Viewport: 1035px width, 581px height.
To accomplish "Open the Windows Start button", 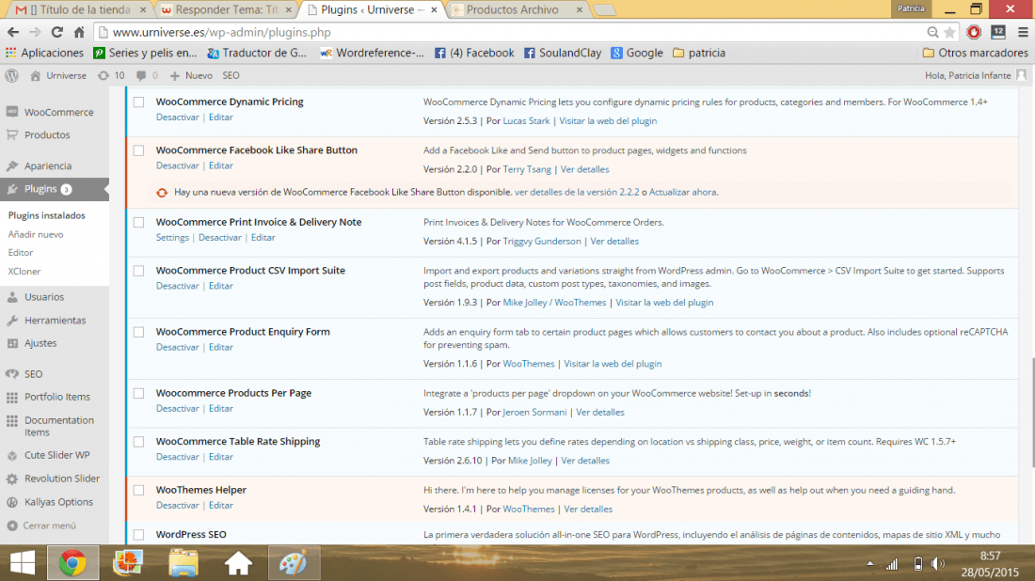I will [x=23, y=562].
